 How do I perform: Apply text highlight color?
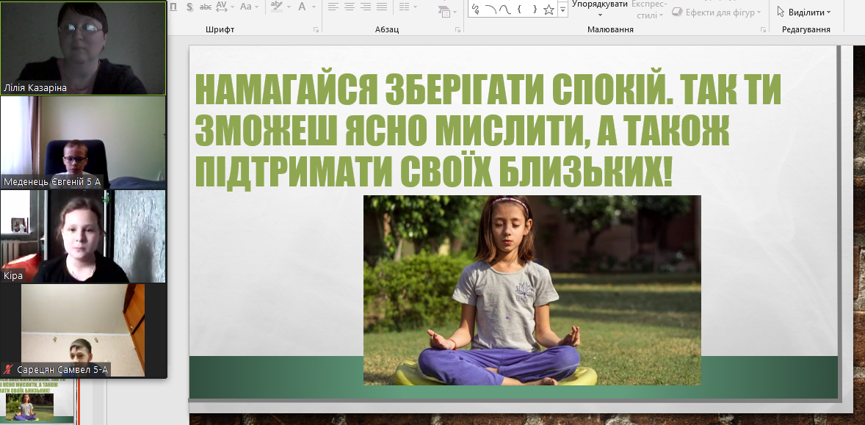click(x=276, y=7)
